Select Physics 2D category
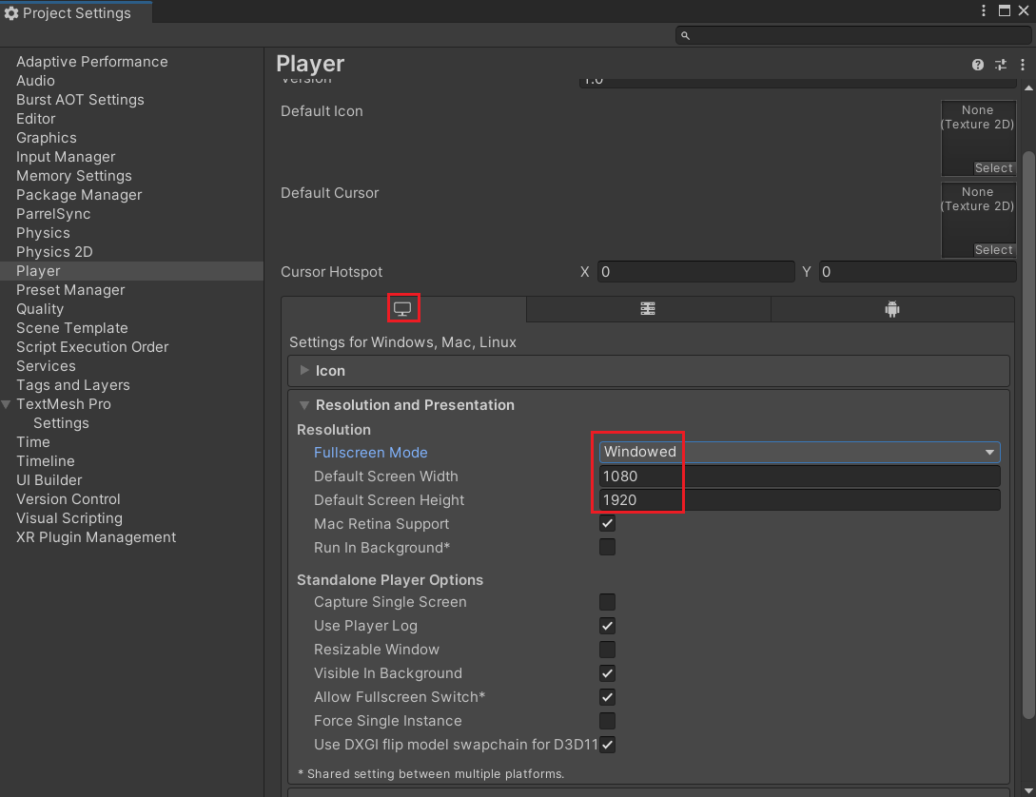This screenshot has height=797, width=1036. (54, 252)
